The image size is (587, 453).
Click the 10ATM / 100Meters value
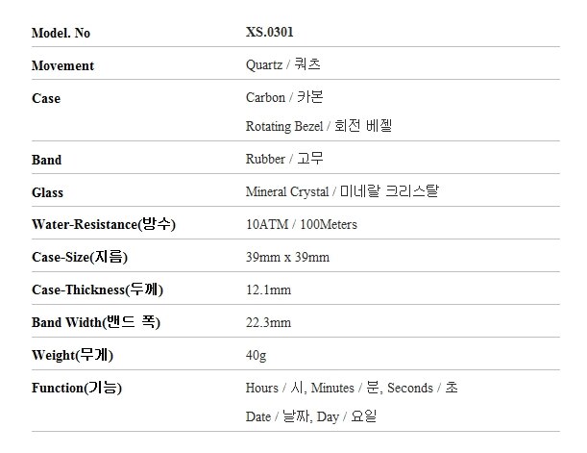pos(302,225)
